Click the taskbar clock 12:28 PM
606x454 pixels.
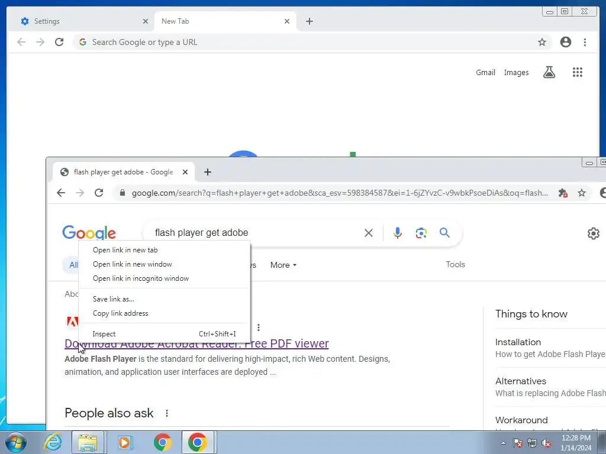point(576,443)
